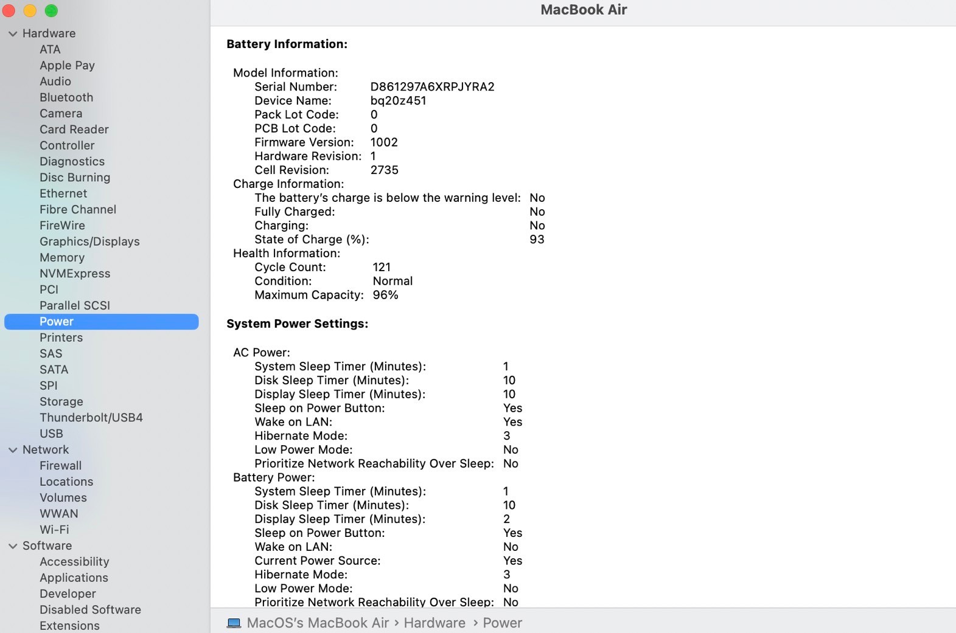
Task: Select FireWire in the sidebar
Action: point(62,226)
